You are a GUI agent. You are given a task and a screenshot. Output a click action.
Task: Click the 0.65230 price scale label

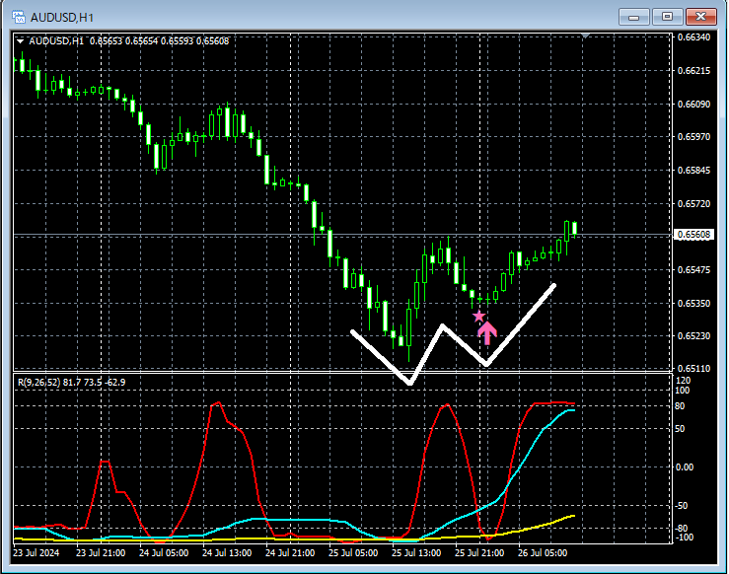tap(694, 335)
